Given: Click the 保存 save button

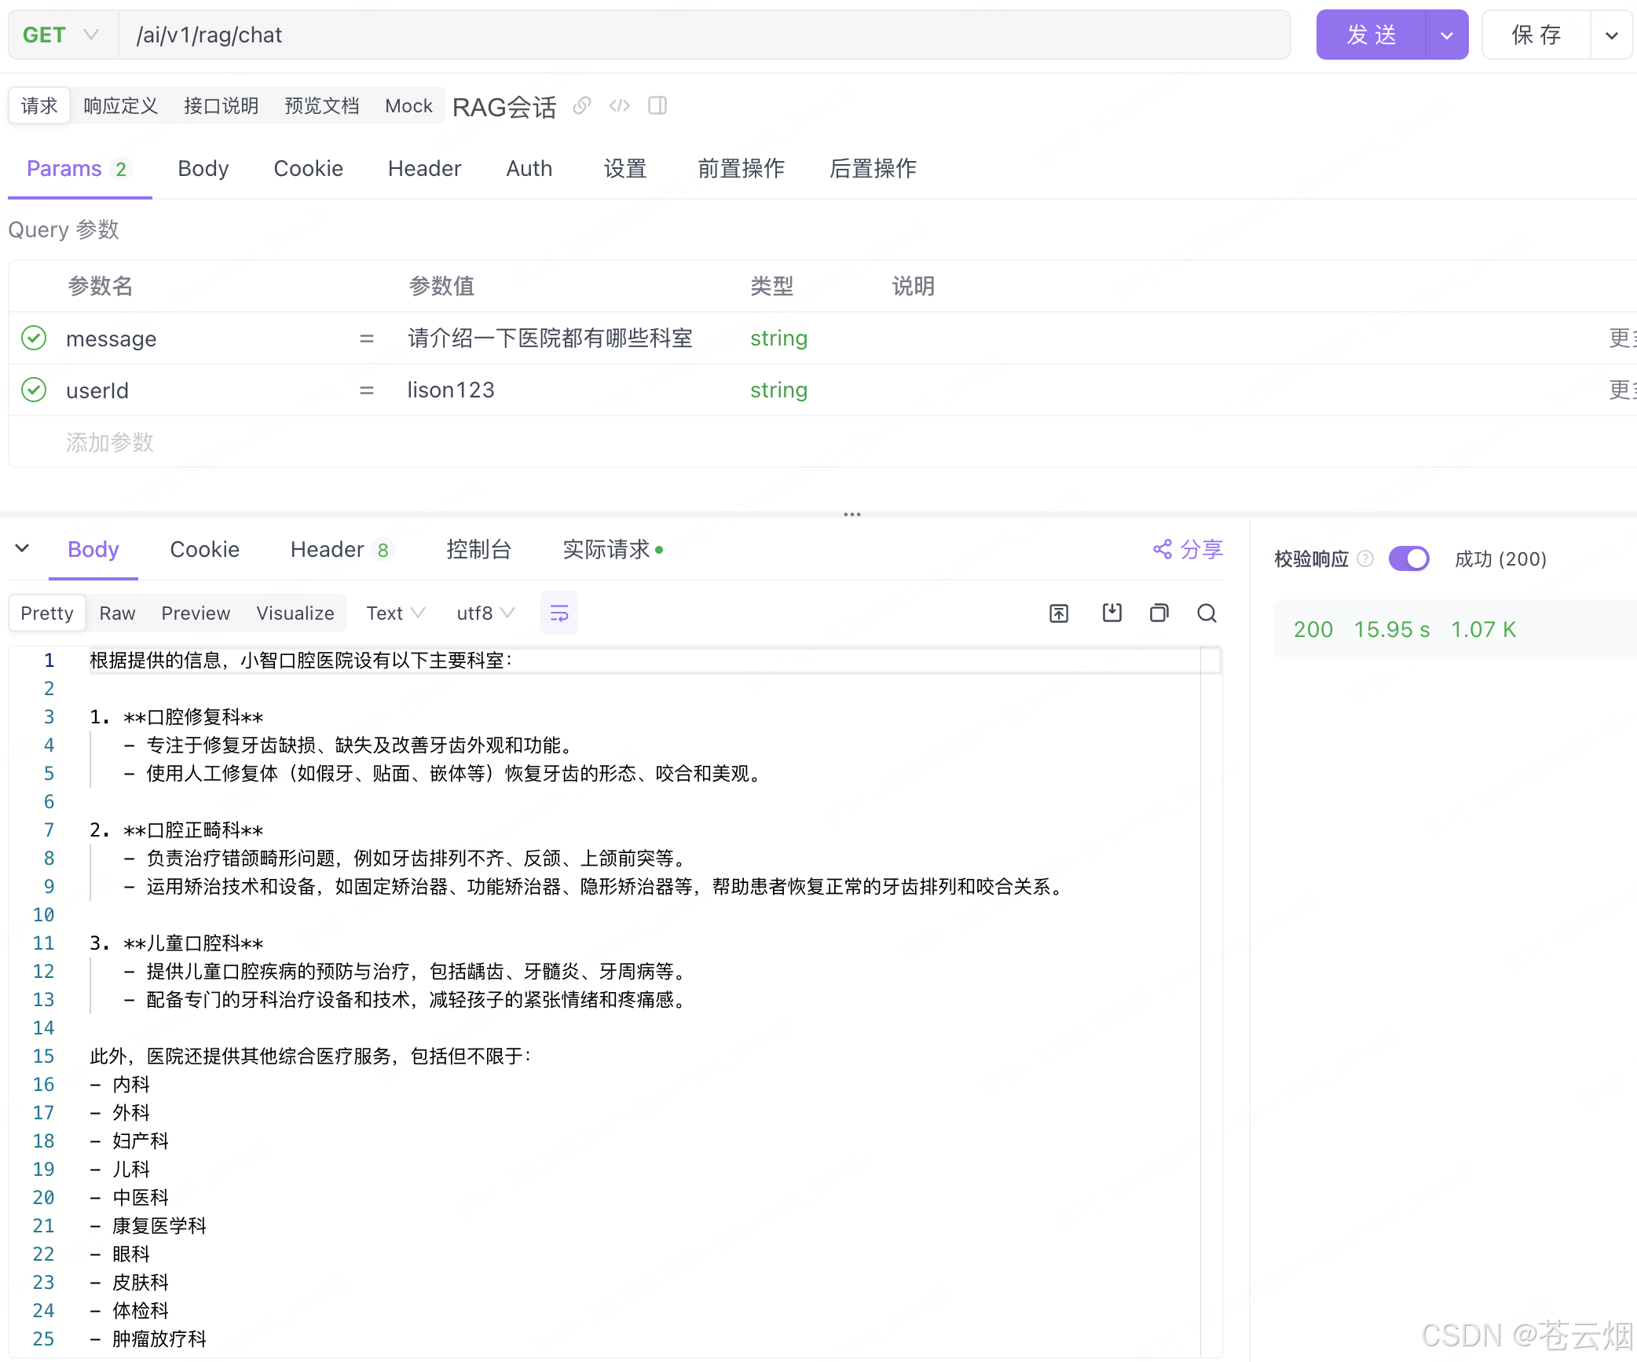Looking at the screenshot, I should 1536,35.
